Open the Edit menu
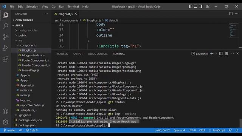242x136 pixels. point(20,7)
